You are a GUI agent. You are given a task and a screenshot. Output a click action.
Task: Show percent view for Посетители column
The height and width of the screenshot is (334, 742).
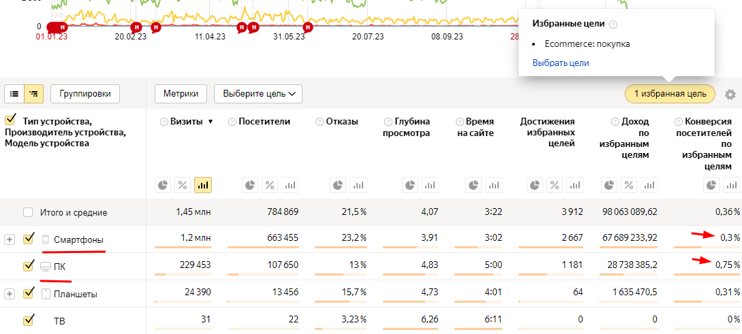pyautogui.click(x=270, y=184)
